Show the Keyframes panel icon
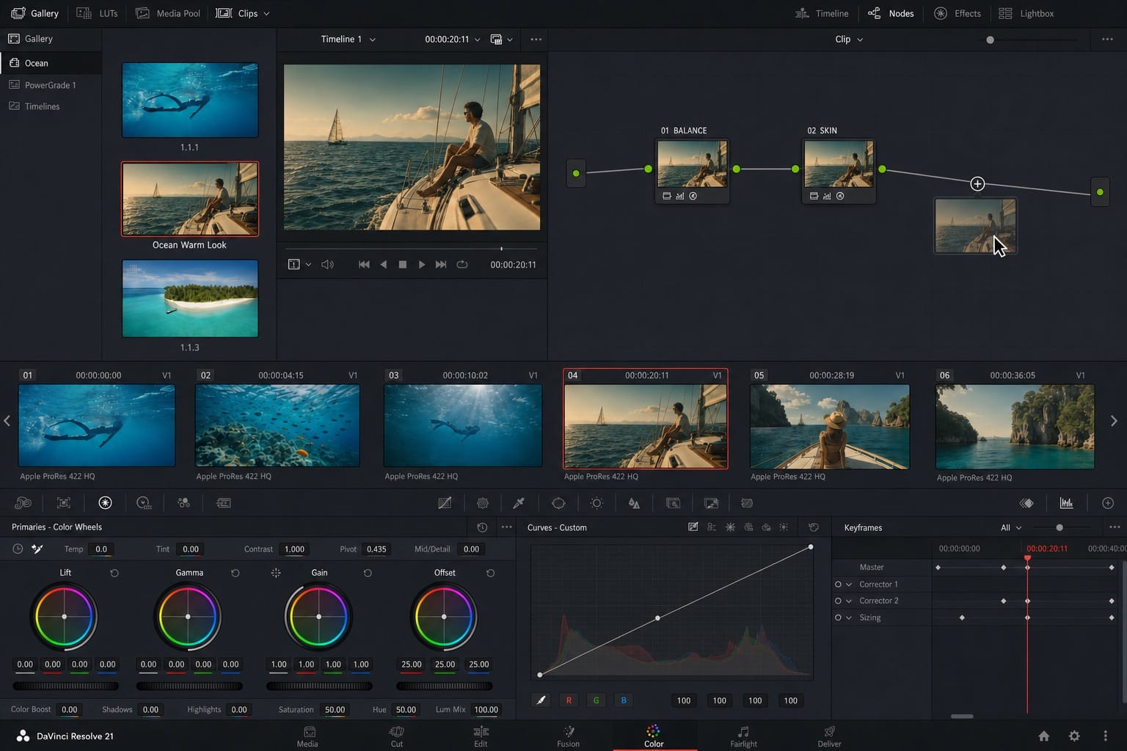Viewport: 1127px width, 751px height. 1026,503
